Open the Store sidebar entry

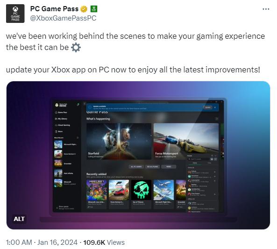coord(59,131)
